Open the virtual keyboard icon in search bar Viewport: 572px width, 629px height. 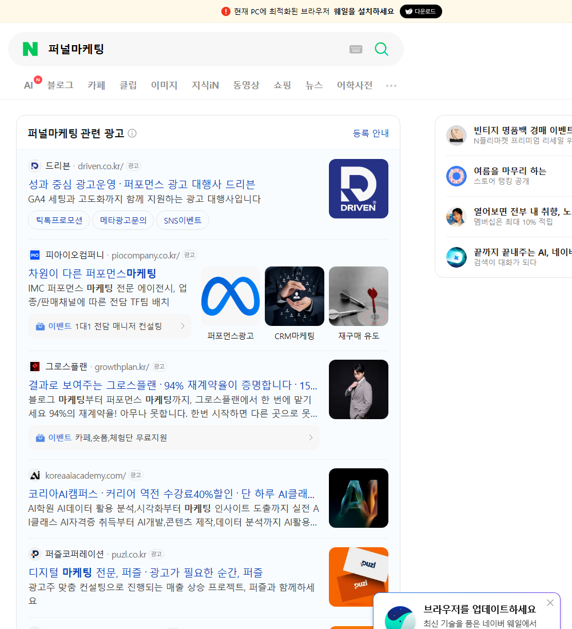pos(356,49)
